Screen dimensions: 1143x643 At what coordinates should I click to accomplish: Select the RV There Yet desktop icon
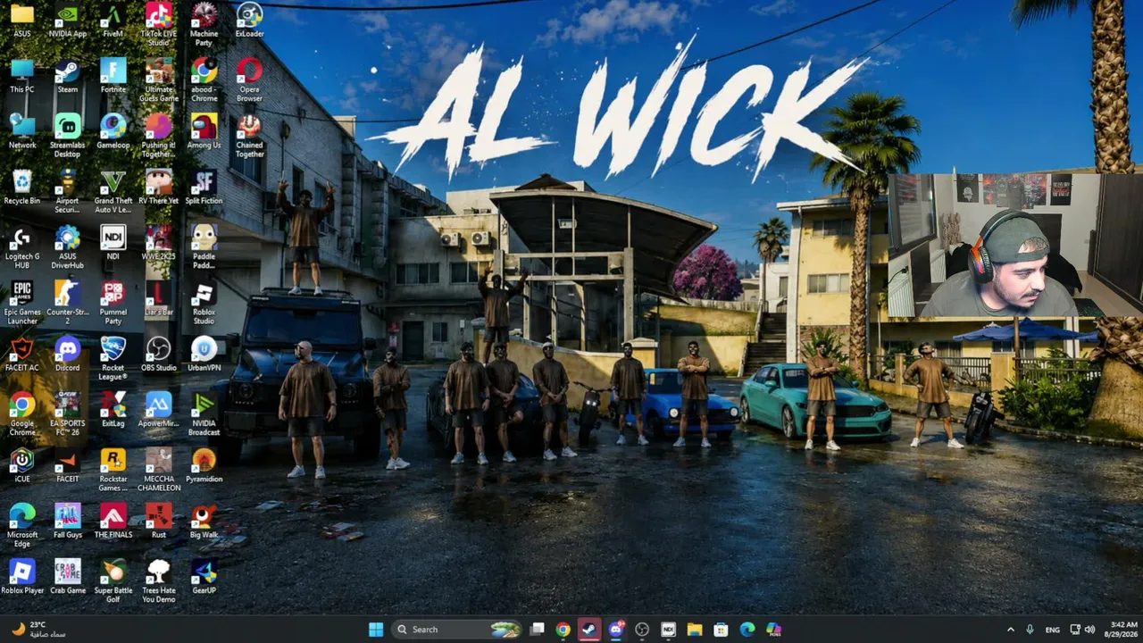(x=159, y=188)
